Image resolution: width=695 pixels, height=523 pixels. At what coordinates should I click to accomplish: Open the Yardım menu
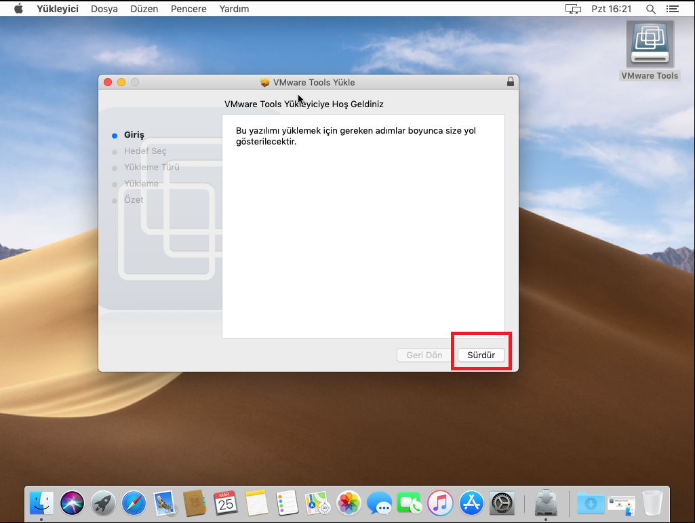click(x=234, y=9)
